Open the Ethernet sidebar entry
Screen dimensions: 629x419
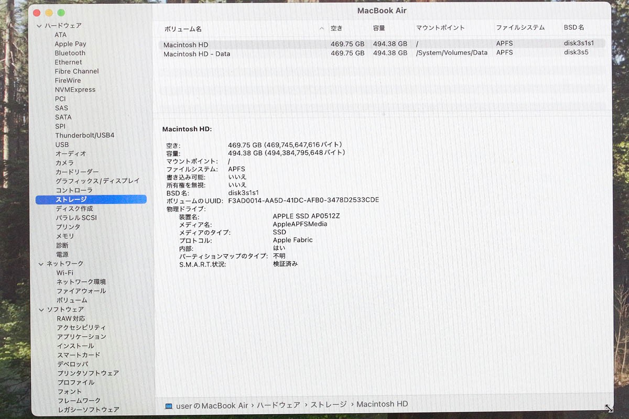click(x=68, y=62)
